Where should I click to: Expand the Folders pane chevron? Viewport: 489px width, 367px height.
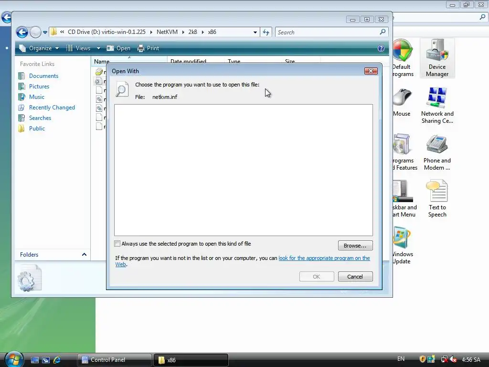(x=84, y=255)
